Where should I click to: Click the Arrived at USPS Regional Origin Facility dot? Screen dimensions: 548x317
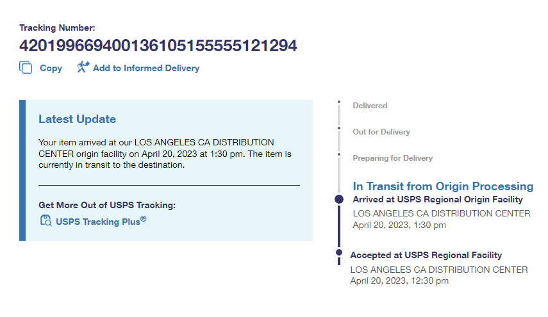(x=339, y=200)
